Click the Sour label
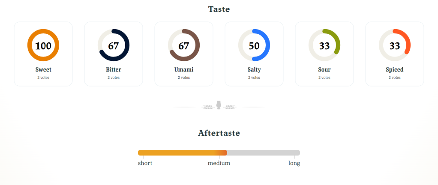The image size is (438, 185). 324,69
